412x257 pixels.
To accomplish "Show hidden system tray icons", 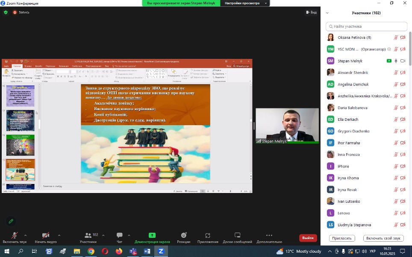I will (x=330, y=251).
